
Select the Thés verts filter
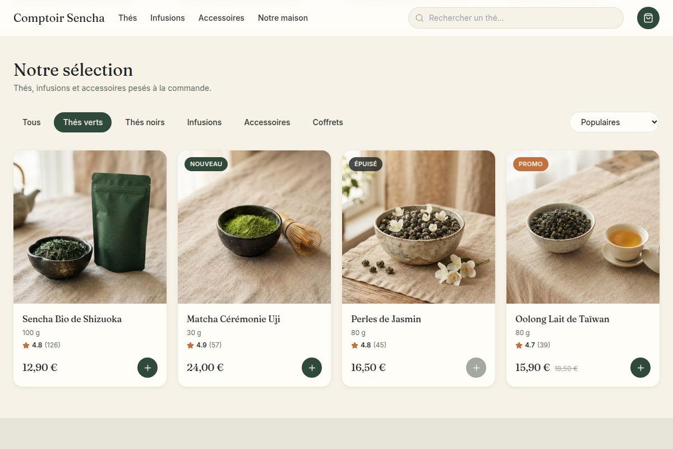[82, 122]
